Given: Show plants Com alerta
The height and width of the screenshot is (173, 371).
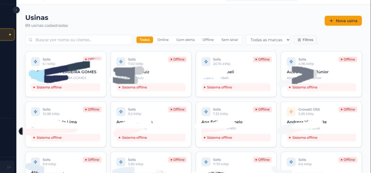Looking at the screenshot, I should [185, 40].
